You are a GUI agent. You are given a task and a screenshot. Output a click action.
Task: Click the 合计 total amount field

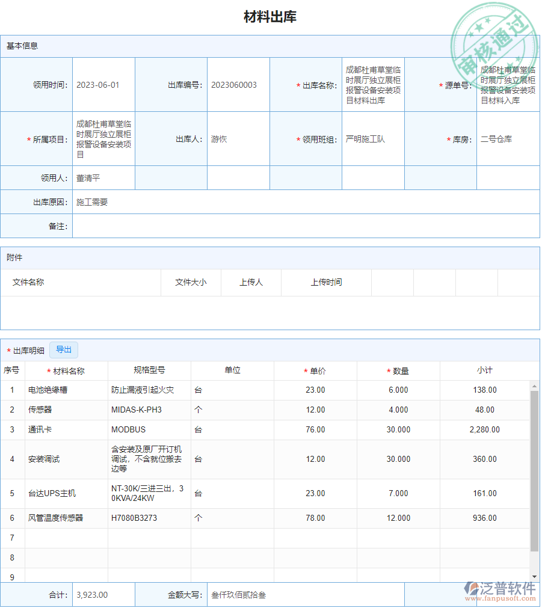[102, 594]
